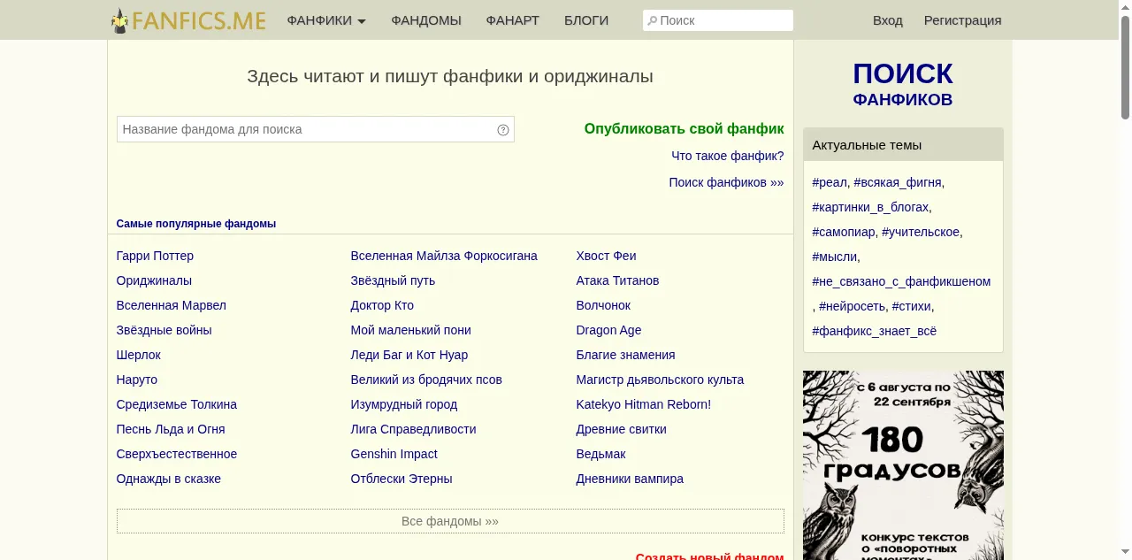The width and height of the screenshot is (1132, 560).
Task: Click the help icon in fandom search field
Action: tap(503, 130)
